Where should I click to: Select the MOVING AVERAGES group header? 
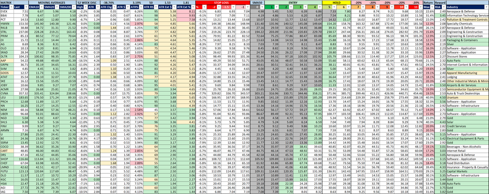click(x=52, y=2)
